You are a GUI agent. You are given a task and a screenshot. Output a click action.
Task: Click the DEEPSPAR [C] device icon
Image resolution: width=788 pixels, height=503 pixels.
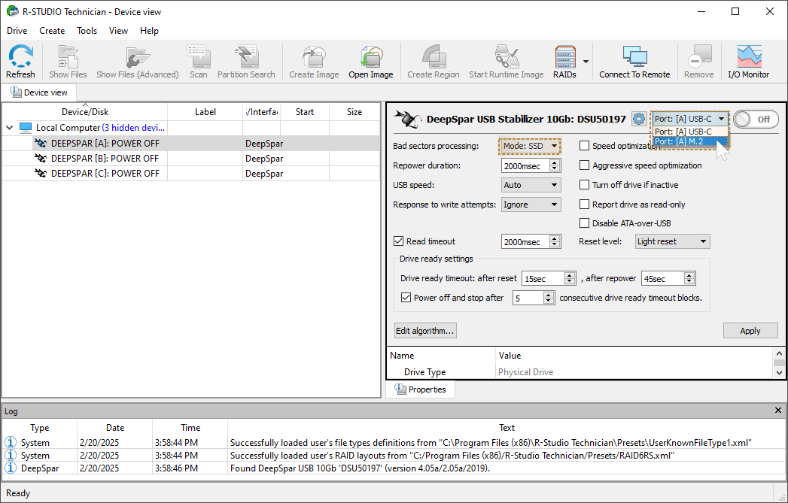[x=41, y=174]
